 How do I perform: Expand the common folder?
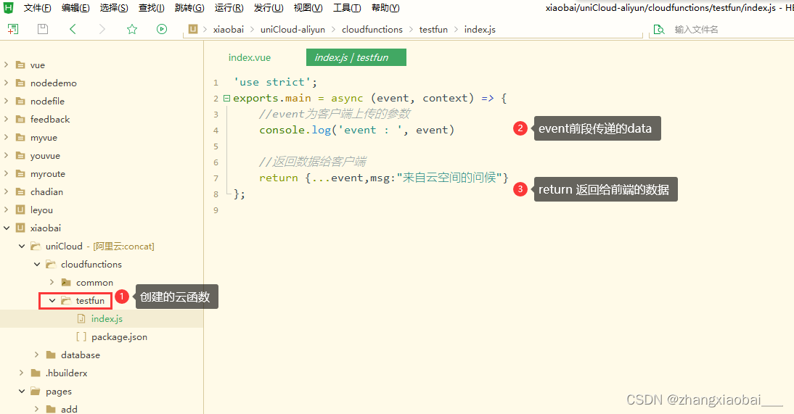click(x=52, y=282)
